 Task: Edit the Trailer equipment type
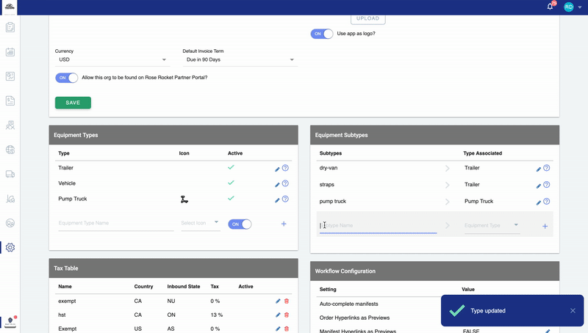pos(277,169)
